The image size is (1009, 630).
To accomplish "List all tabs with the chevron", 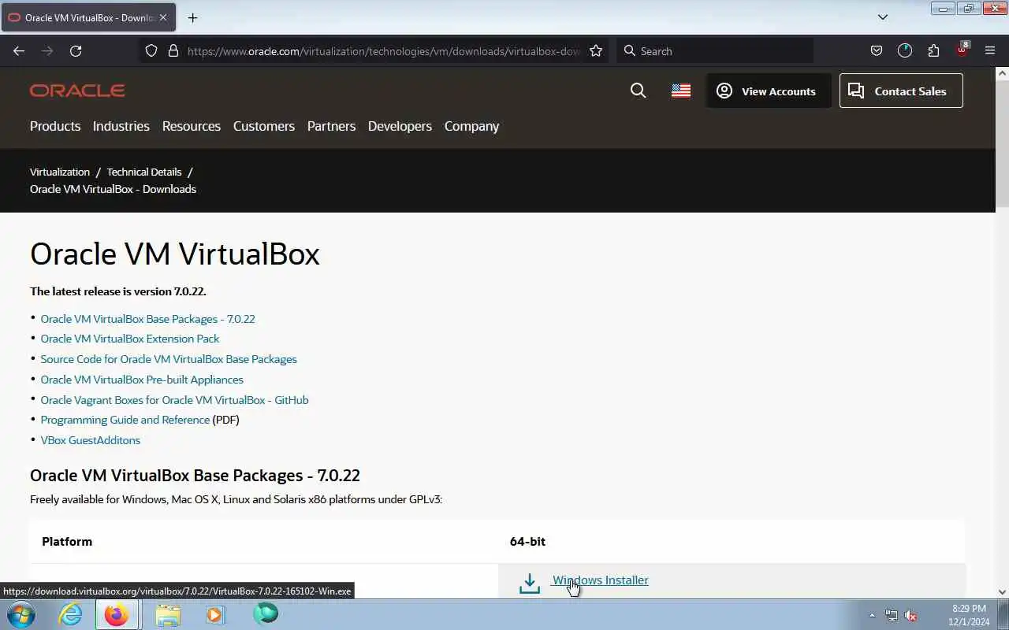I will click(x=883, y=17).
